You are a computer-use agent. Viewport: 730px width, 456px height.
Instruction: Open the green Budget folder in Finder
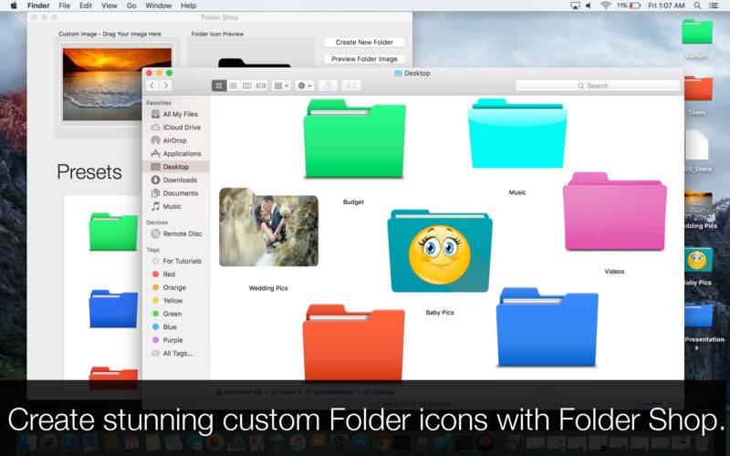354,139
